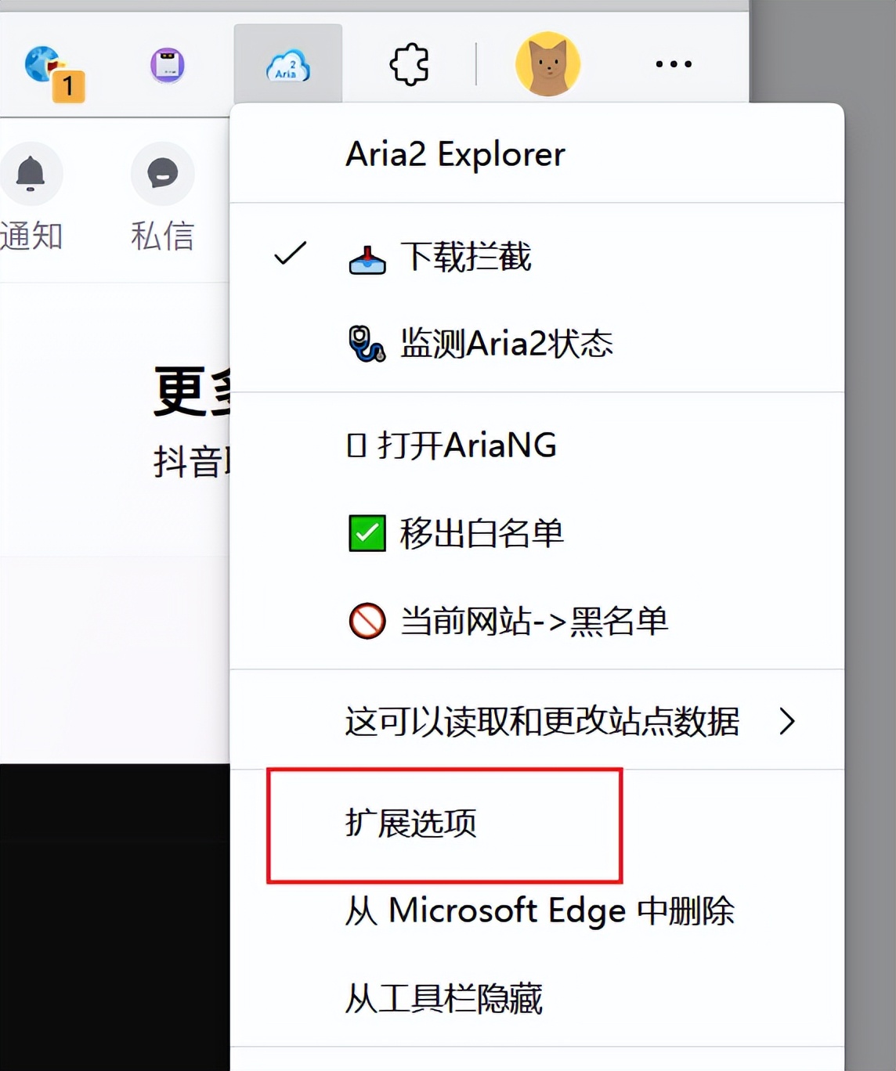Image resolution: width=896 pixels, height=1071 pixels.
Task: Click the "1" notification badge on globe icon
Action: point(68,87)
